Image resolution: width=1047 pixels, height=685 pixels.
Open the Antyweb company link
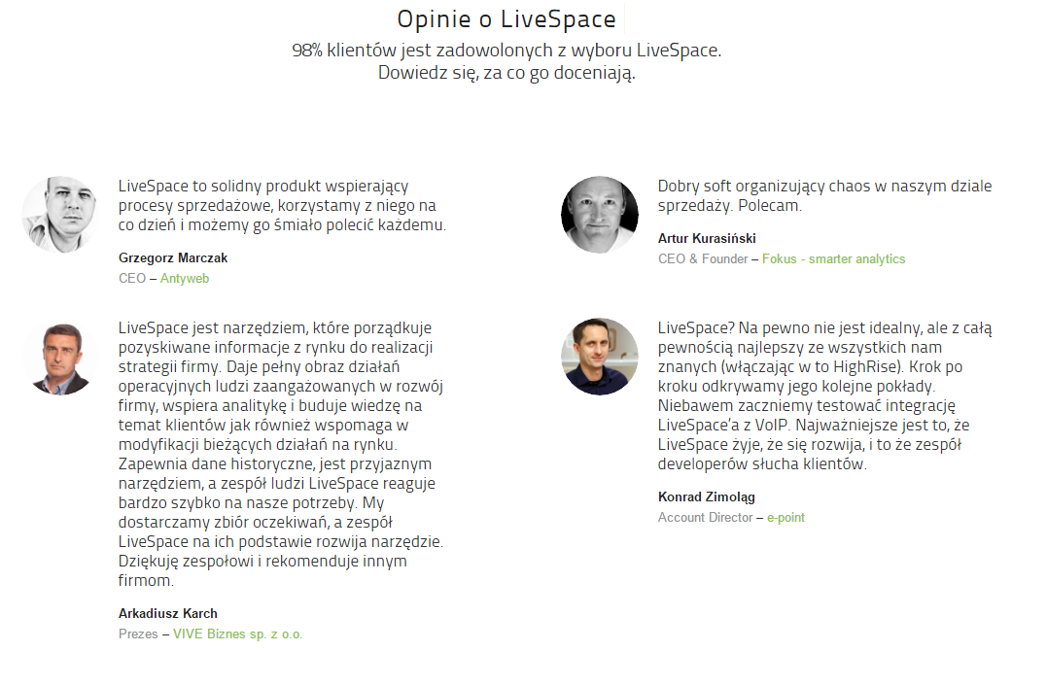[185, 279]
